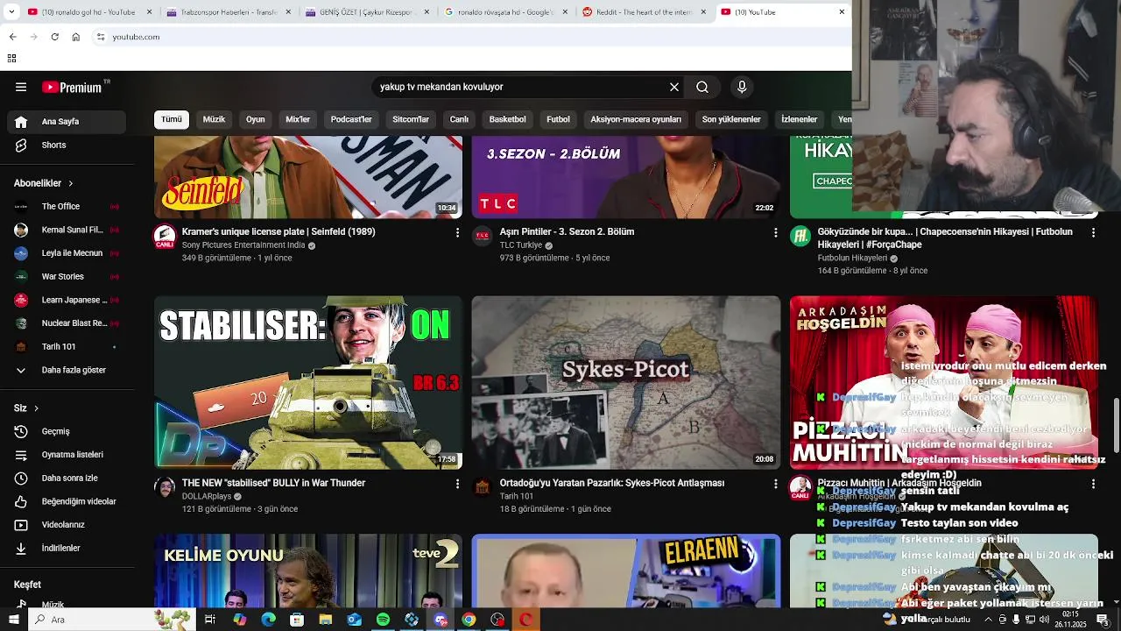The width and height of the screenshot is (1121, 631).
Task: Click browser back arrow
Action: [x=12, y=37]
